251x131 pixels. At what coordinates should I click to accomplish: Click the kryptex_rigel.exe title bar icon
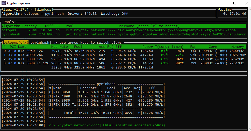pyautogui.click(x=4, y=3)
